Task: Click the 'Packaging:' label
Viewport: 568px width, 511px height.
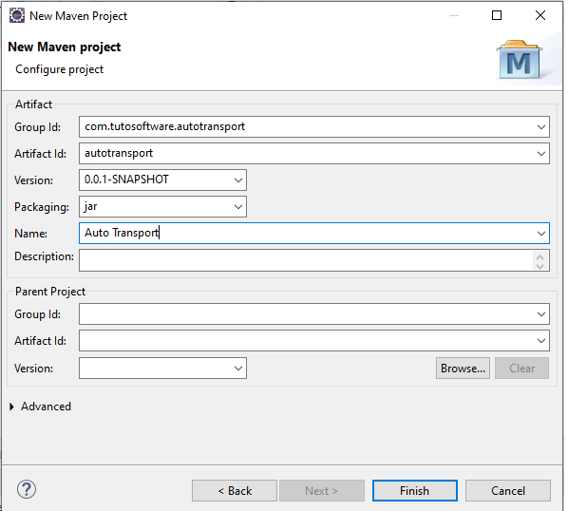Action: pos(42,207)
